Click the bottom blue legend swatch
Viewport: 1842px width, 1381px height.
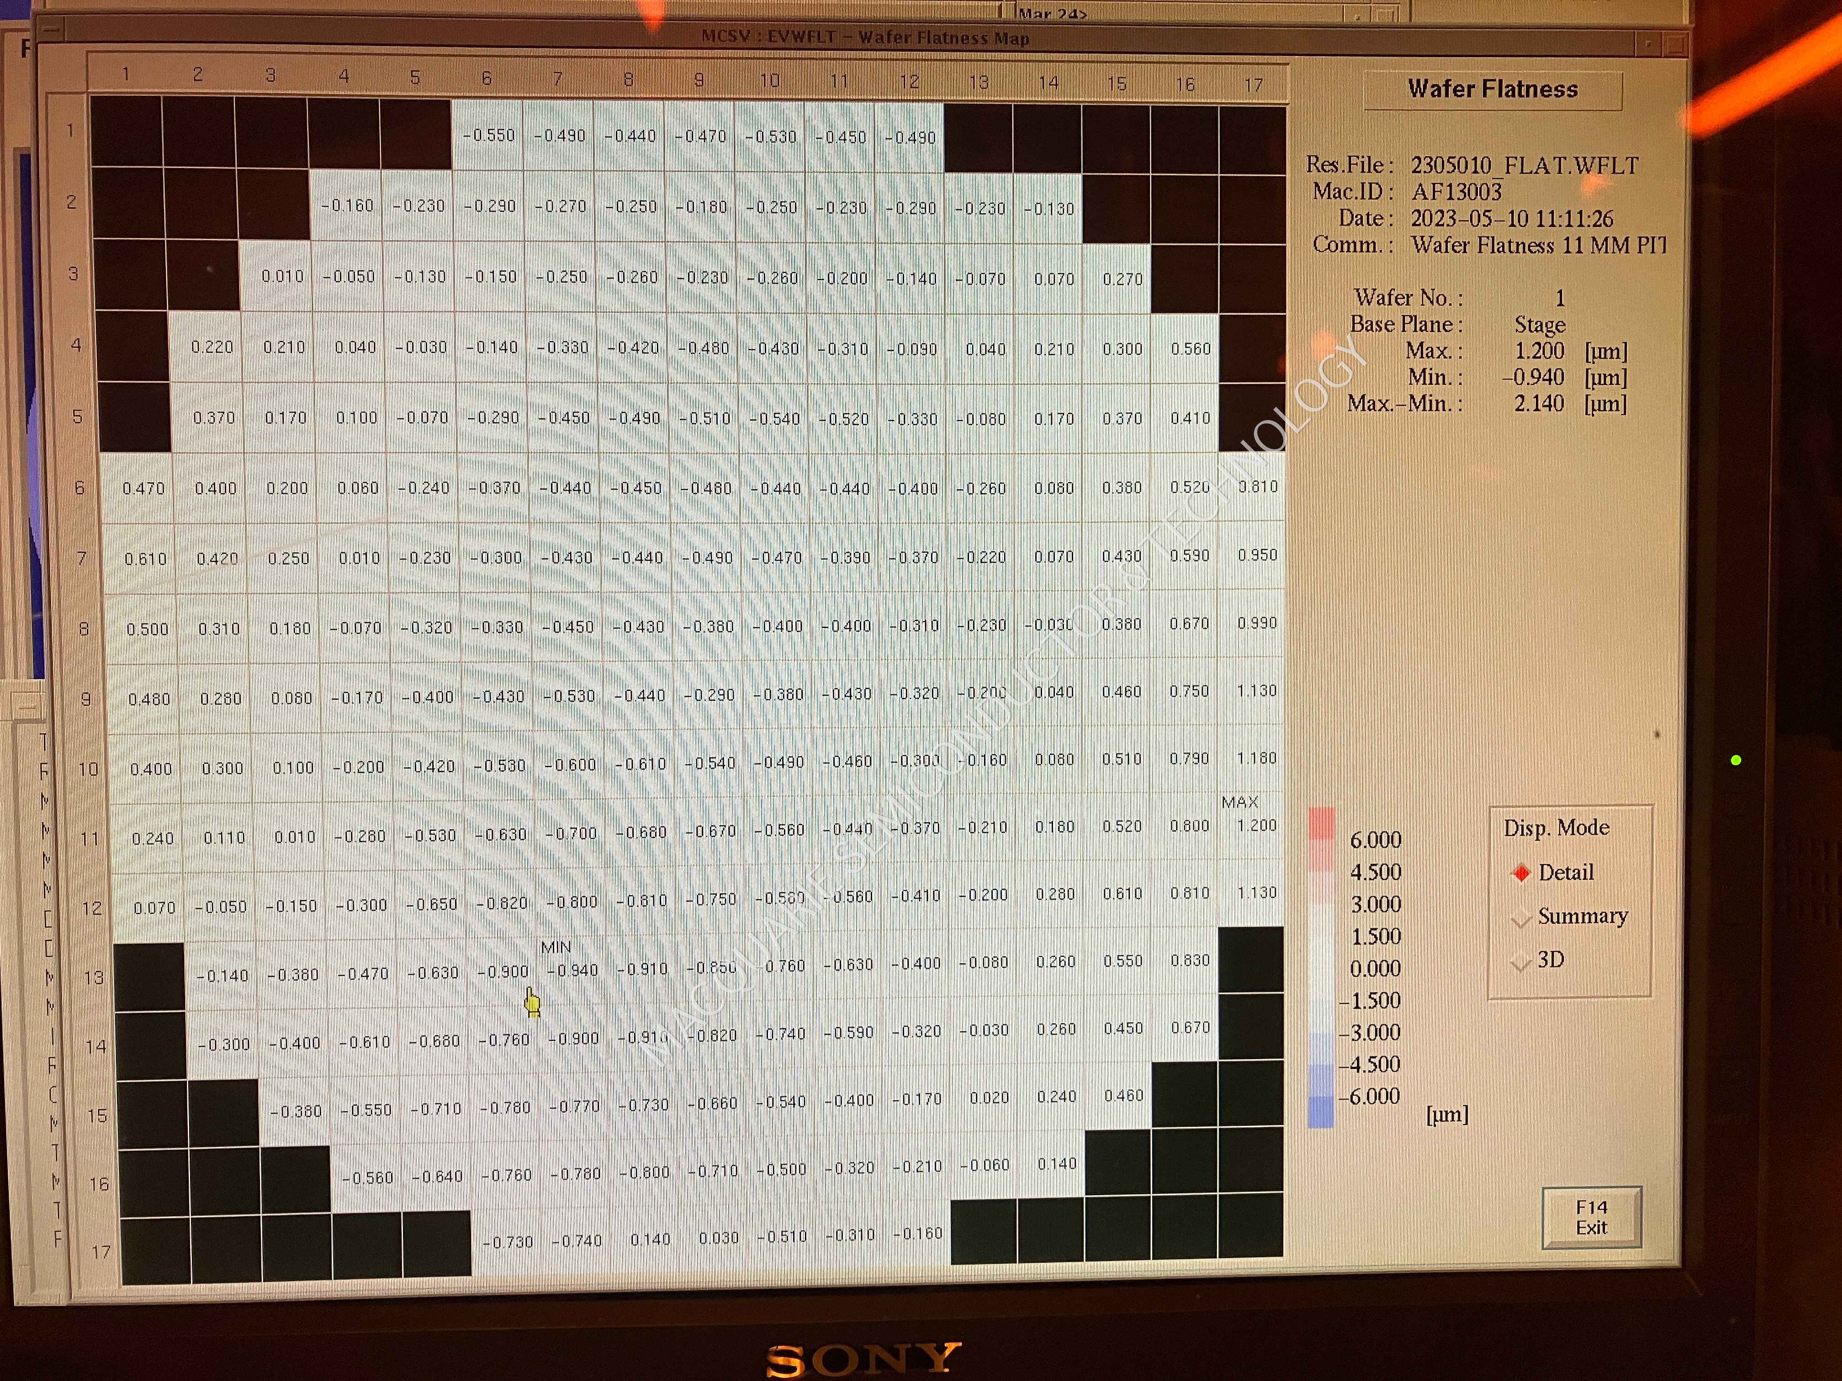click(x=1321, y=1111)
